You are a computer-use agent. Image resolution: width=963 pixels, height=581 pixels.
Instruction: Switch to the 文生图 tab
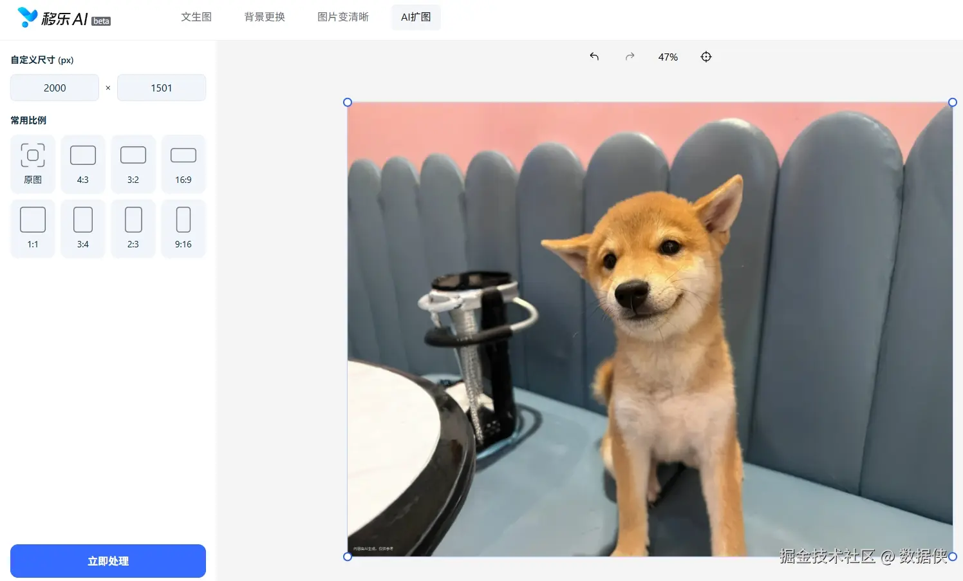pos(196,17)
